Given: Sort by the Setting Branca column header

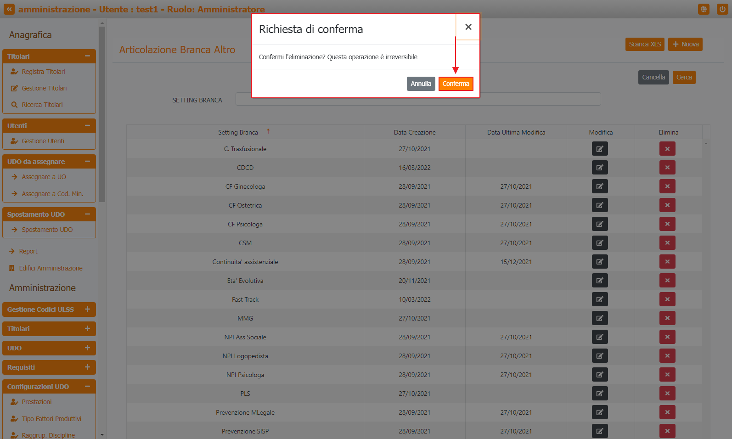Looking at the screenshot, I should pos(238,132).
